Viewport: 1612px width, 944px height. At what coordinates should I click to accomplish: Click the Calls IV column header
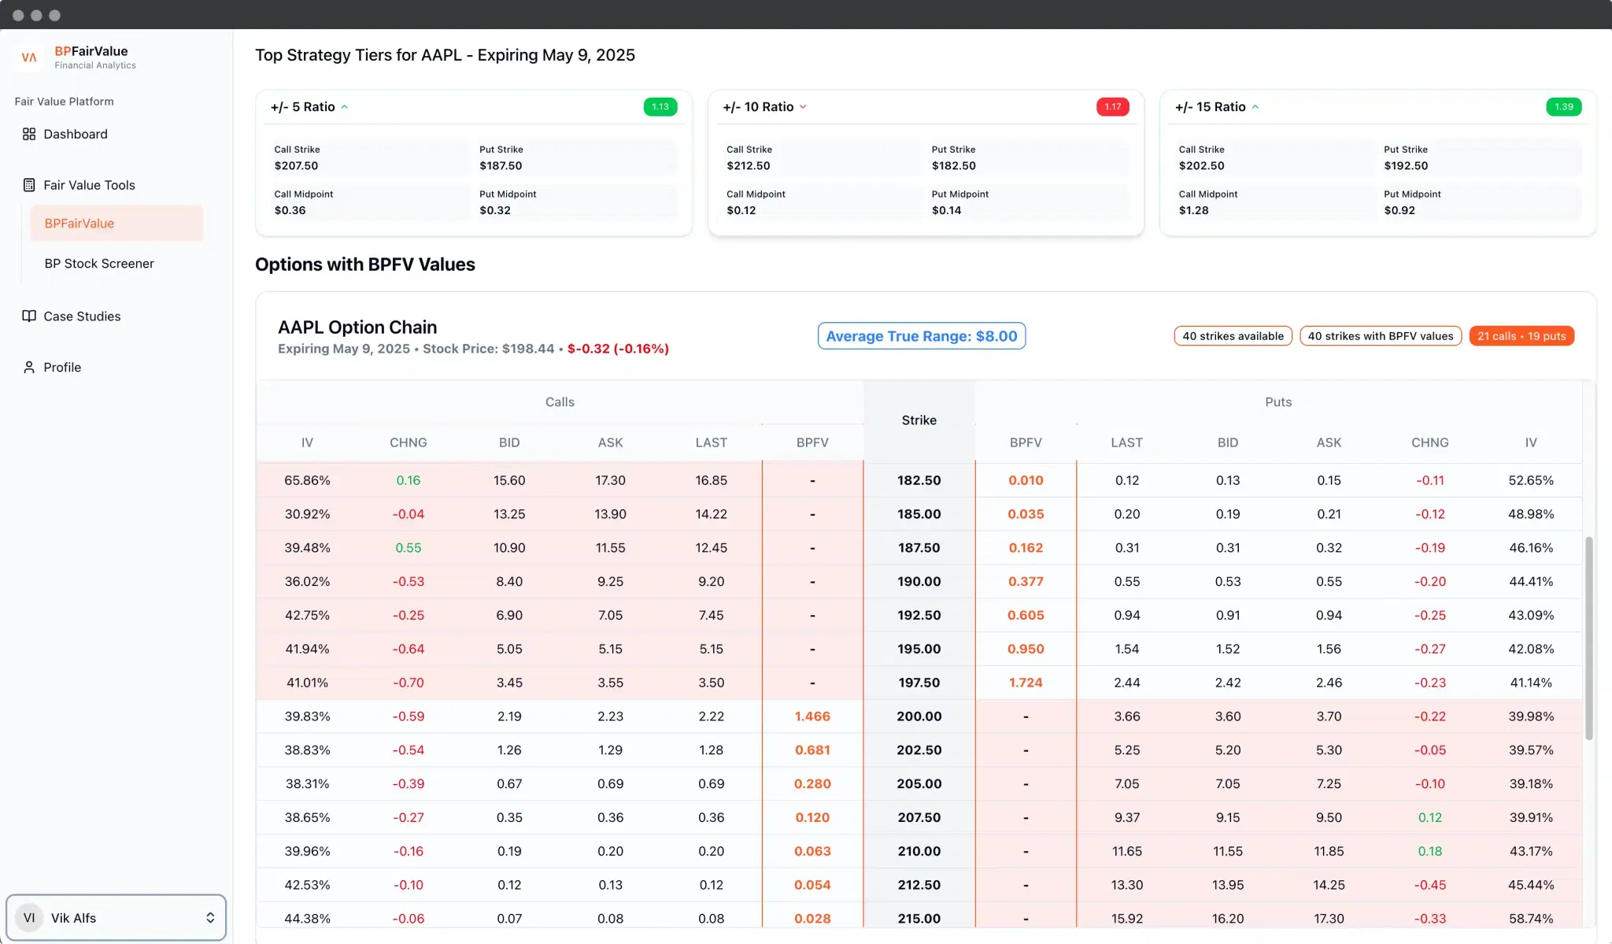[x=307, y=443]
